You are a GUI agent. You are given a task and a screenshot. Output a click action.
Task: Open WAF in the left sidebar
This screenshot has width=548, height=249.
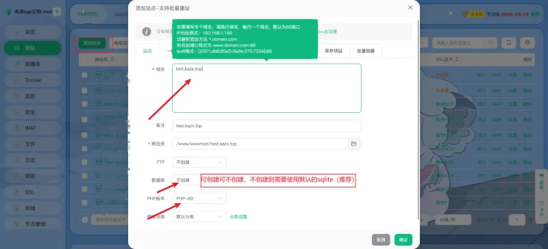tap(32, 128)
